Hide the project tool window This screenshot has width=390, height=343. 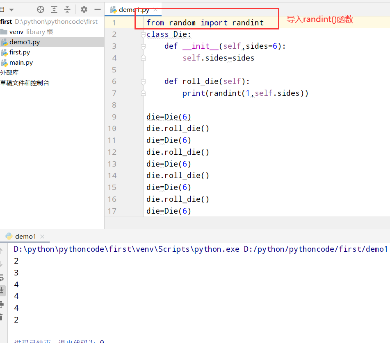click(x=98, y=10)
